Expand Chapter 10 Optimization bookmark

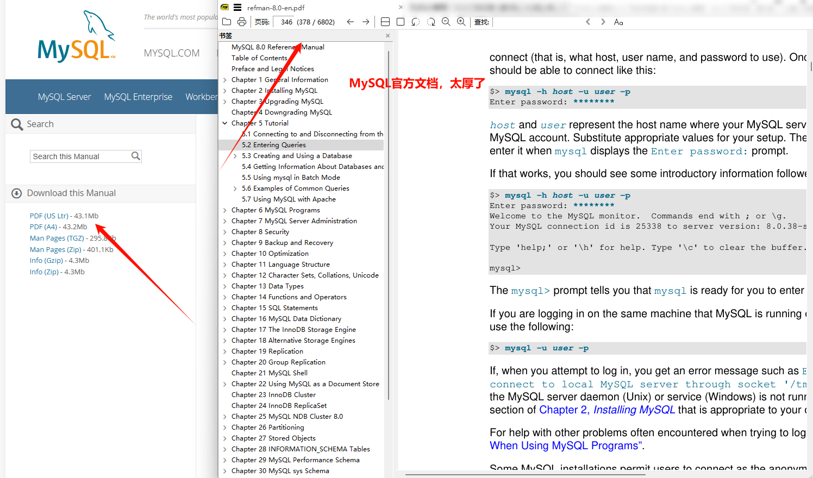coord(225,254)
